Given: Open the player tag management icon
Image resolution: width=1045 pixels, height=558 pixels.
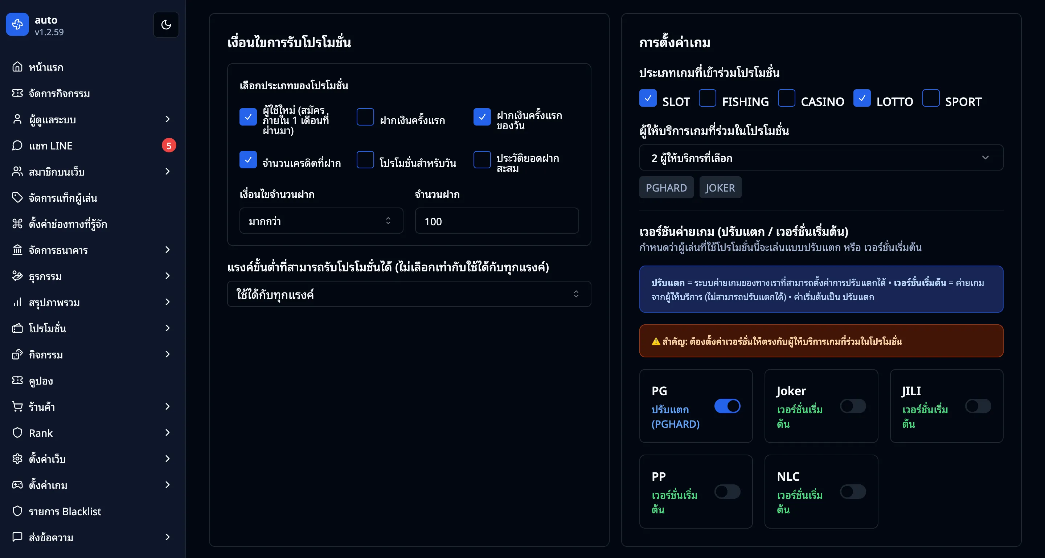Looking at the screenshot, I should tap(17, 198).
